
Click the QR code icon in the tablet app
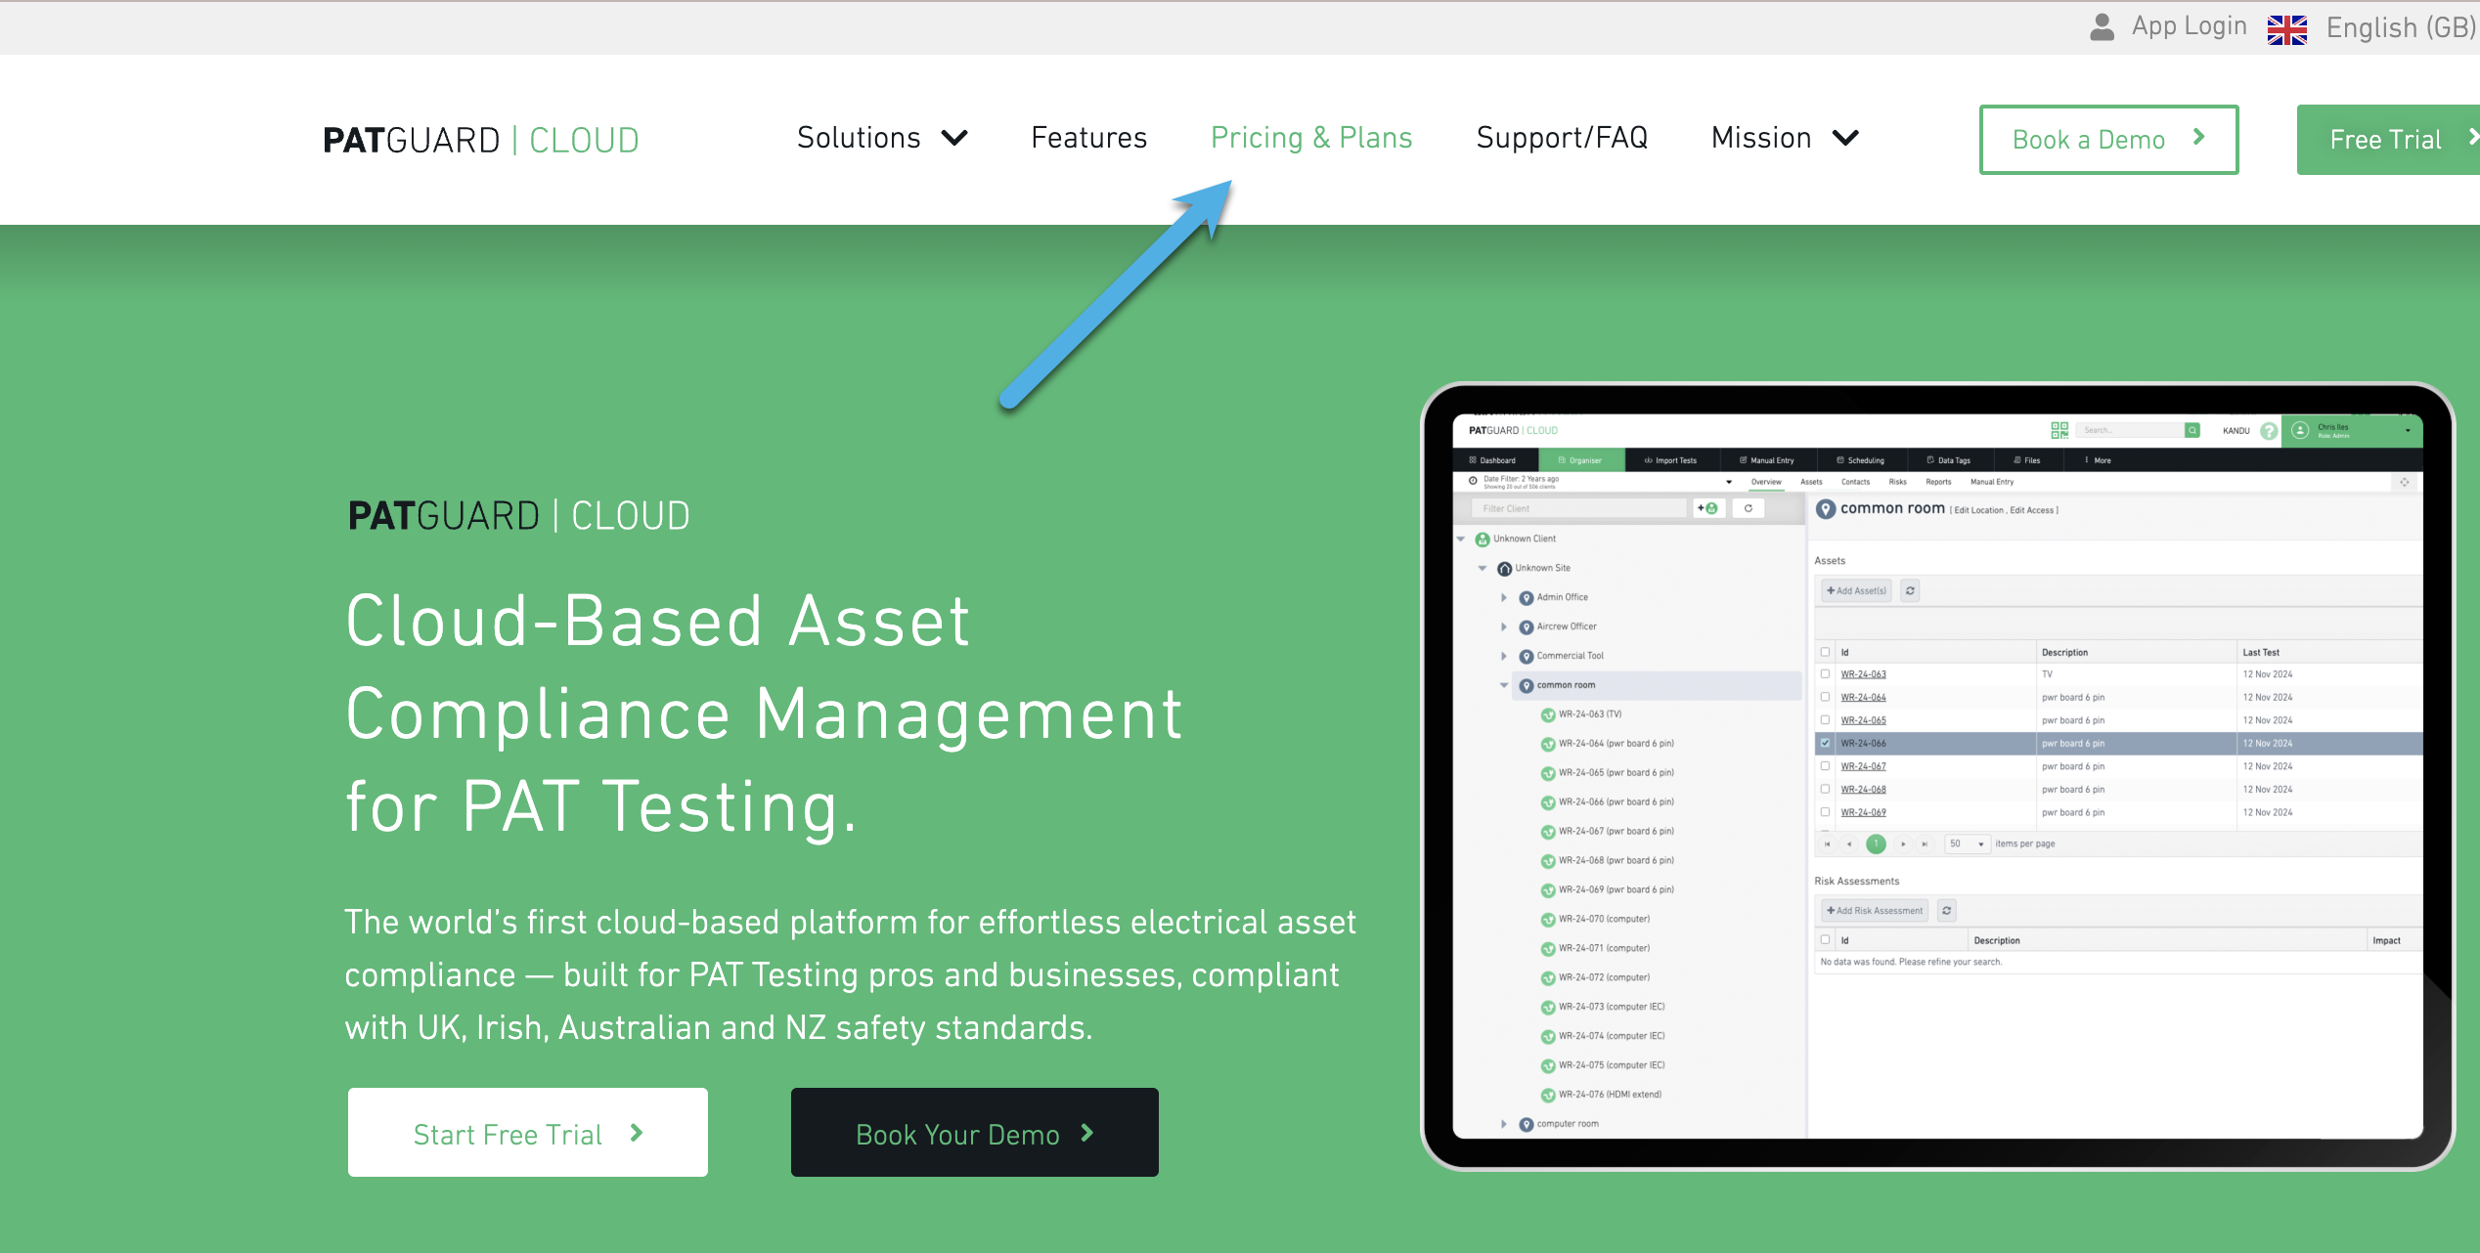(x=2059, y=430)
